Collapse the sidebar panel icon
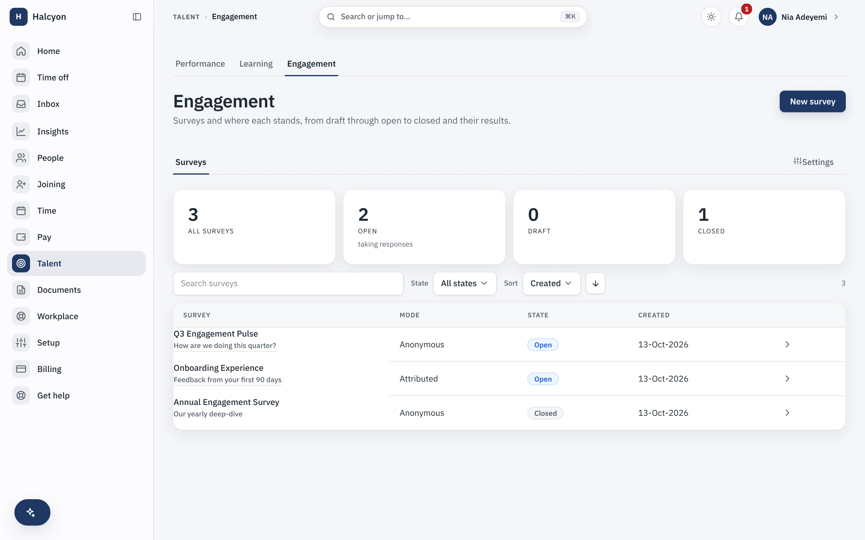This screenshot has width=865, height=540. pos(137,17)
